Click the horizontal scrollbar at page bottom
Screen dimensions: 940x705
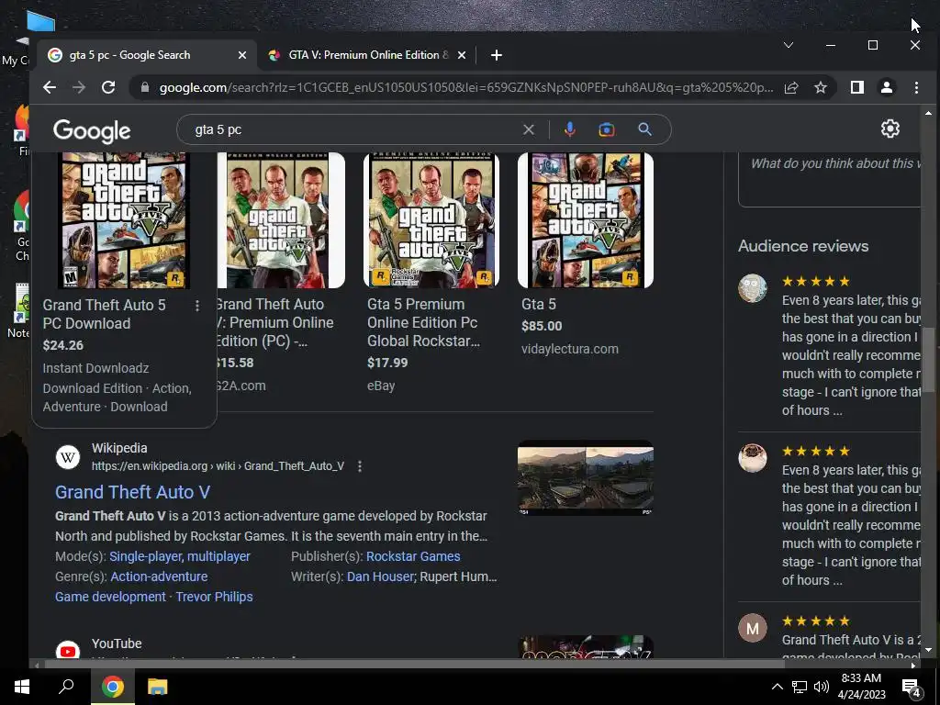coord(414,665)
